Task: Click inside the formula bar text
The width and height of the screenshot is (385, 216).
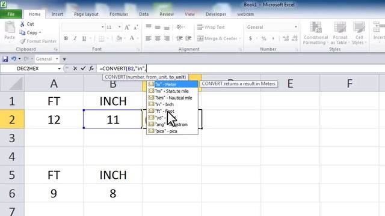Action: 123,68
